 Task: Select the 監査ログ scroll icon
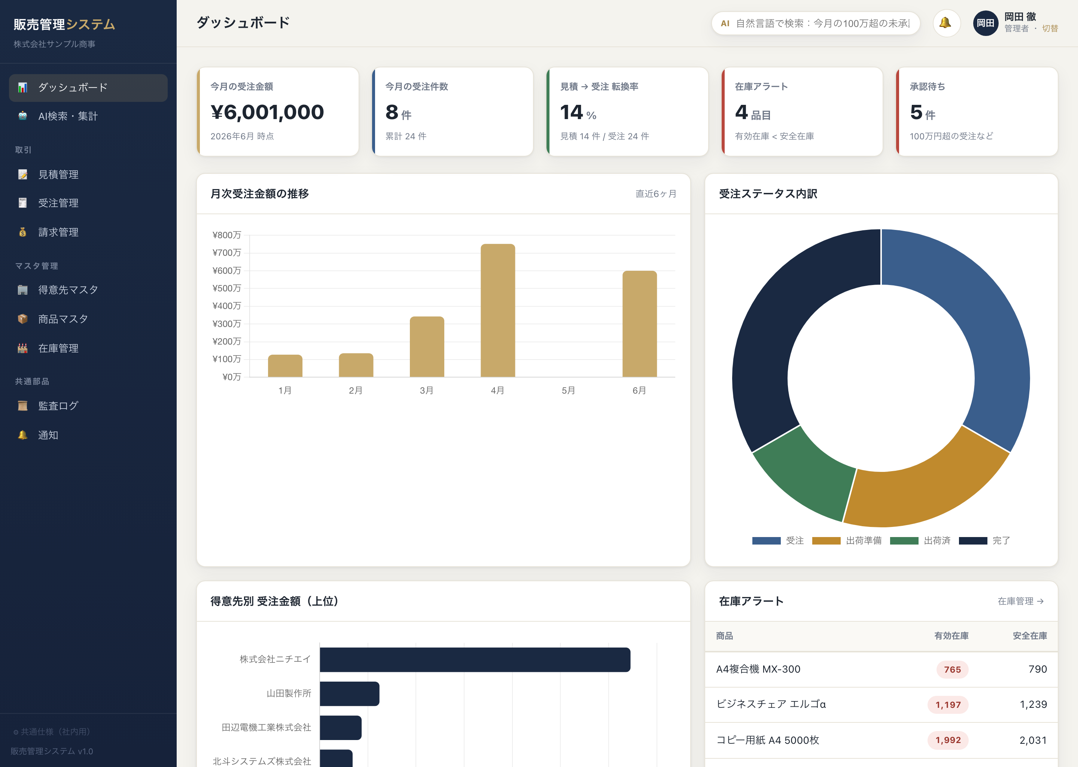(22, 406)
